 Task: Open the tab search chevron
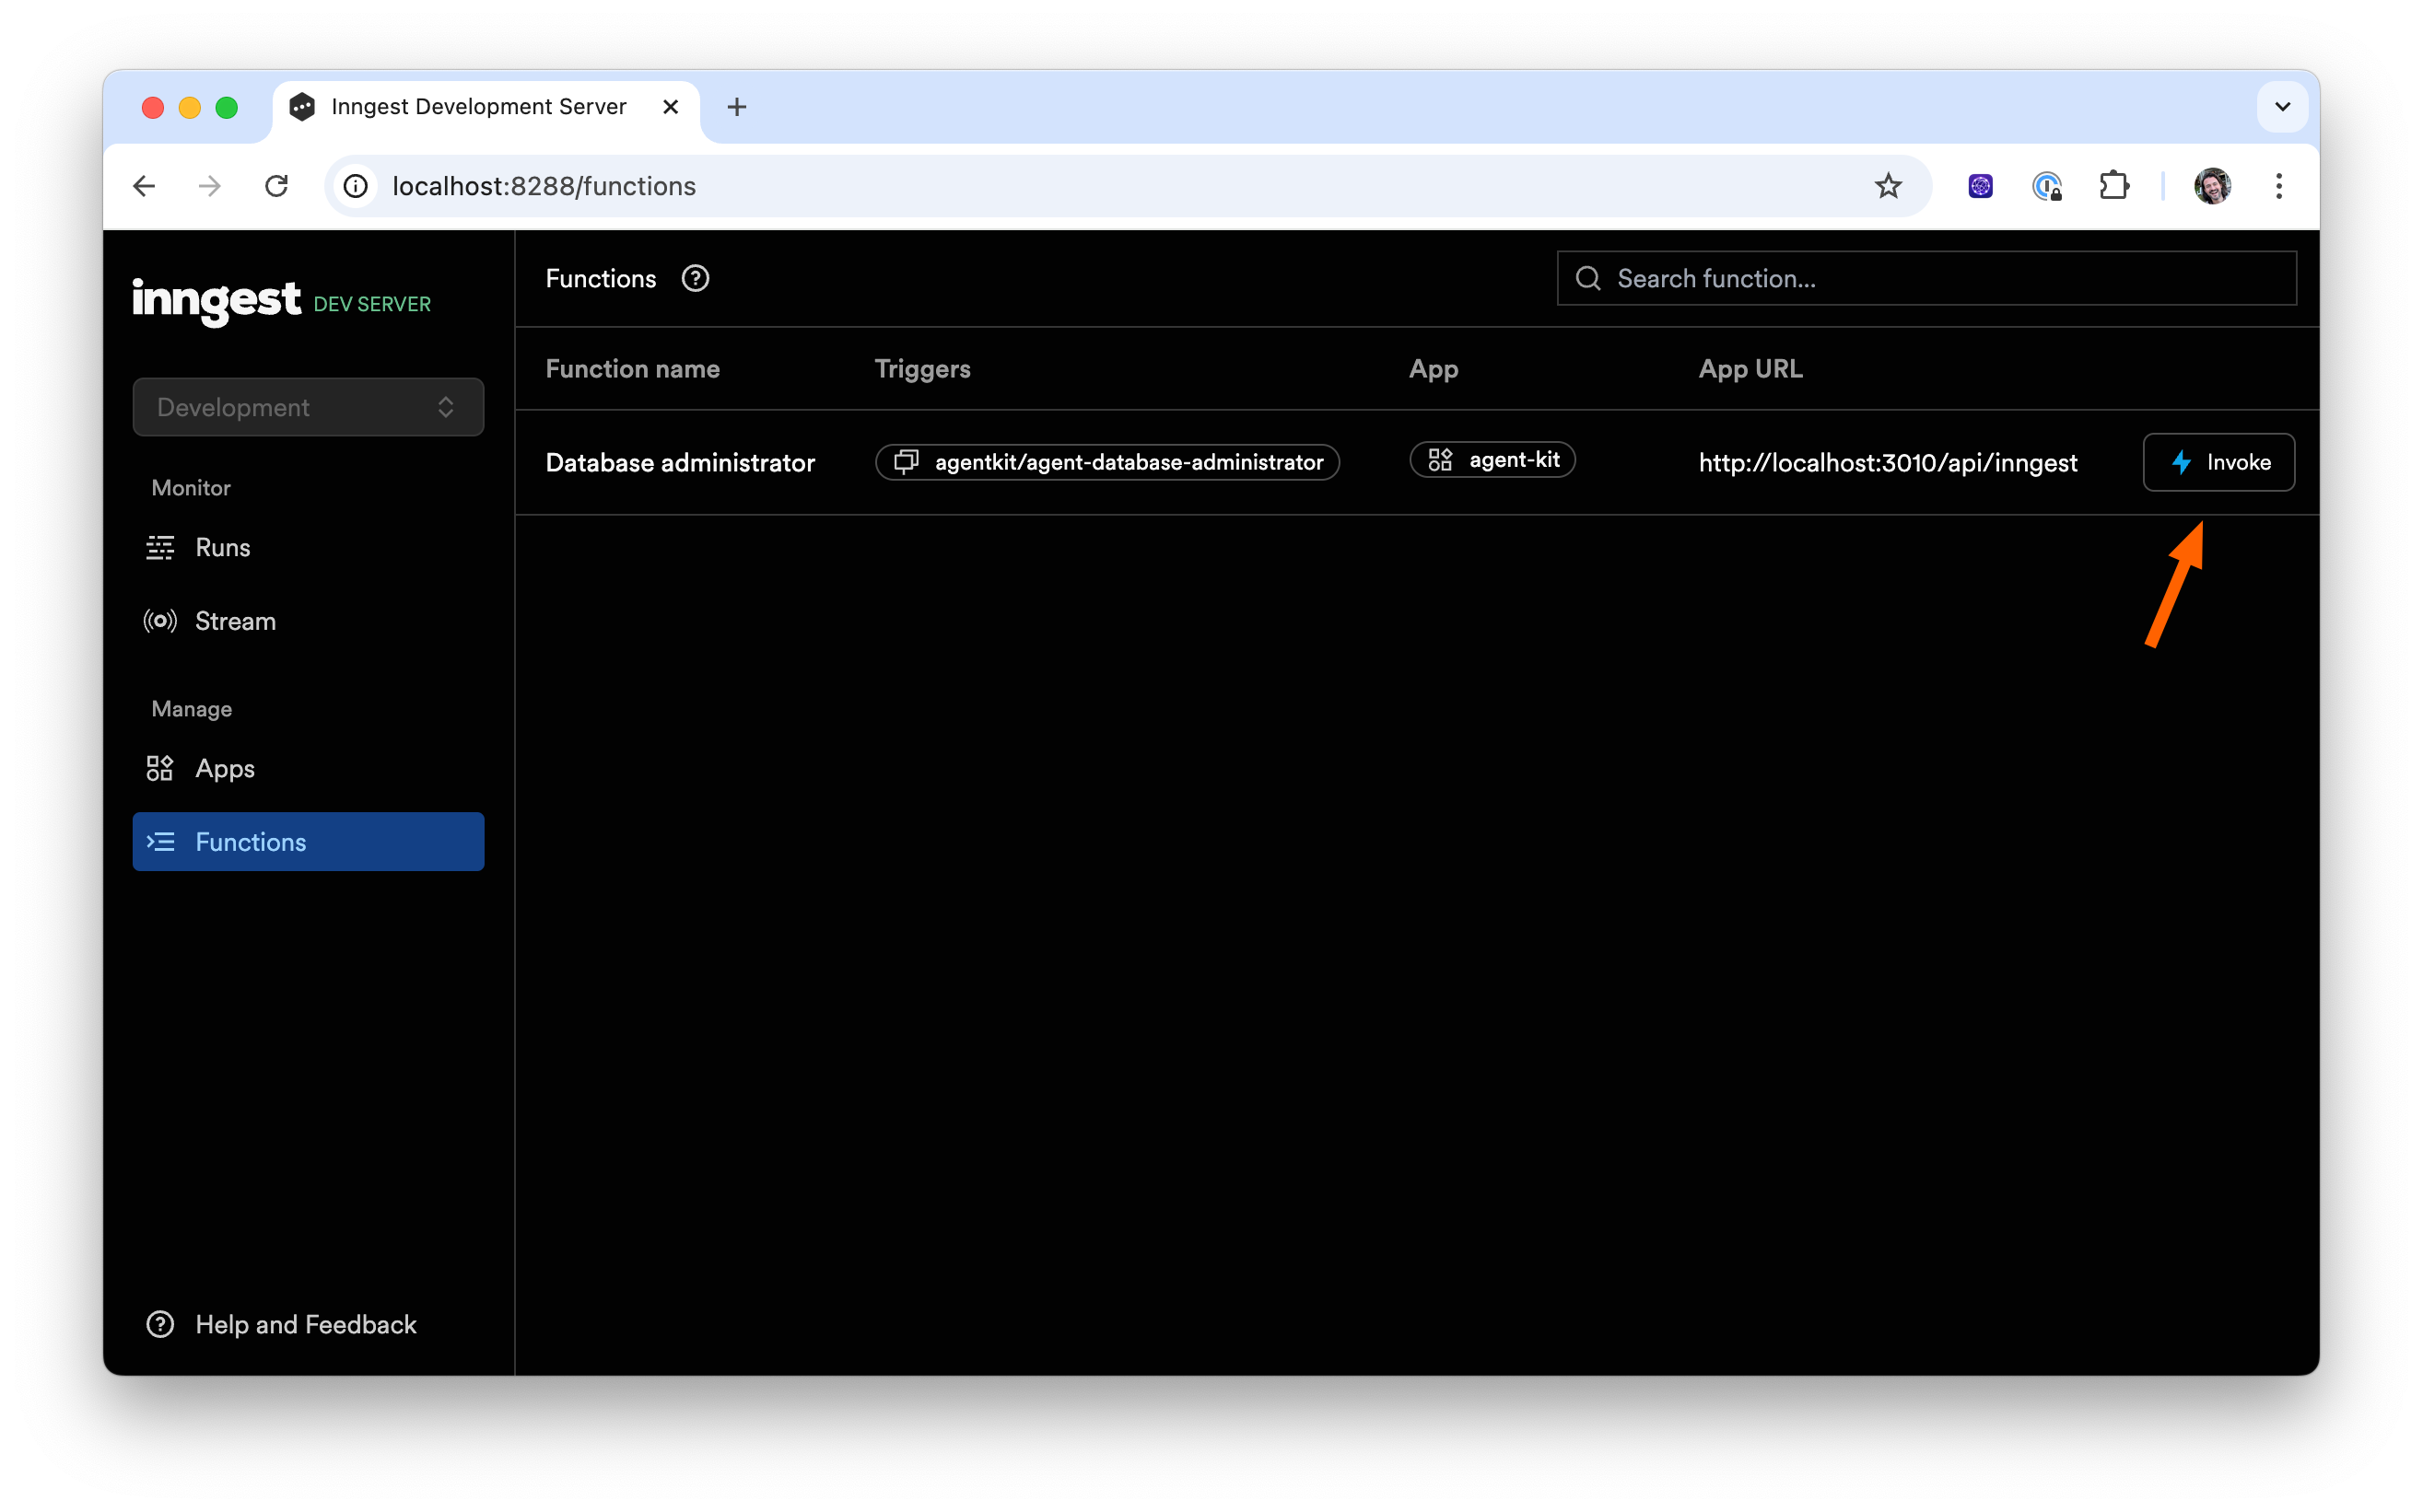coord(2282,106)
